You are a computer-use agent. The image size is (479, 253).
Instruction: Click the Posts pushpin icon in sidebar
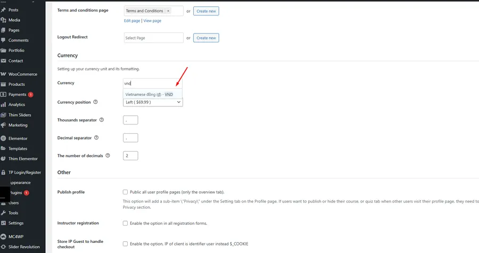click(4, 10)
